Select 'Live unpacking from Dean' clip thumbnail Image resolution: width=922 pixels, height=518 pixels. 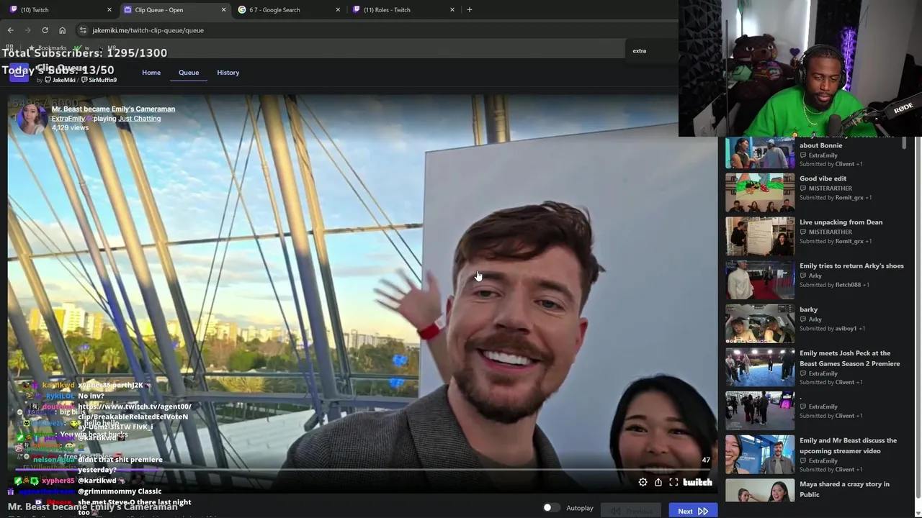click(760, 236)
